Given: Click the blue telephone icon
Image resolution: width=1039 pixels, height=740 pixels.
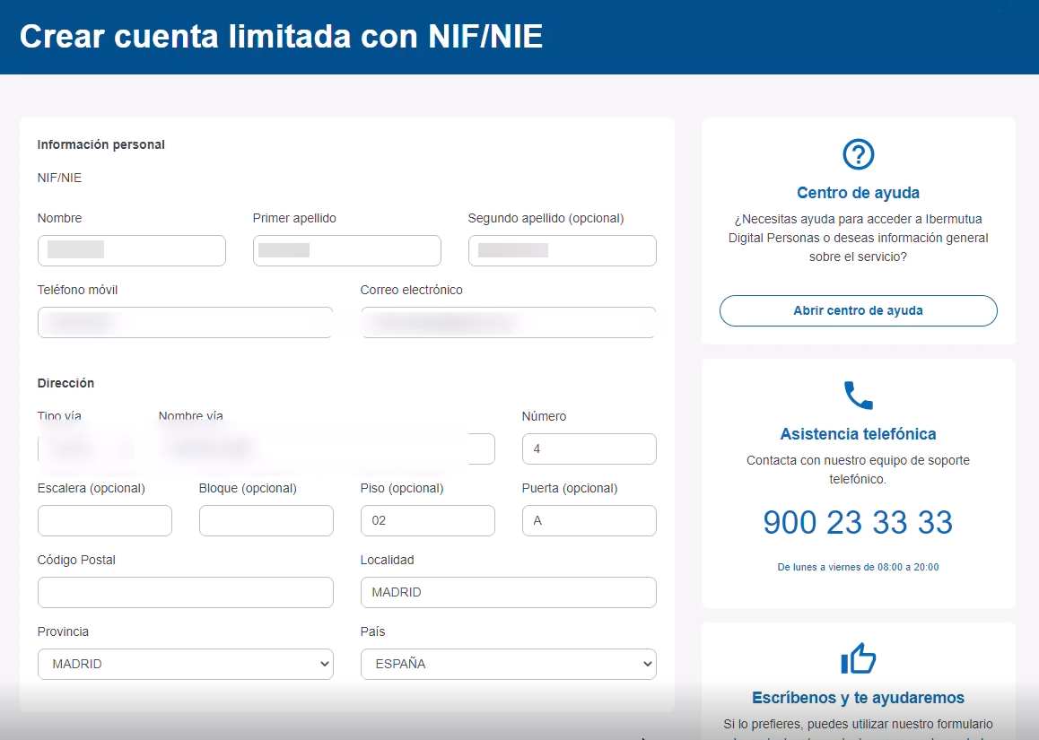Looking at the screenshot, I should 858,396.
